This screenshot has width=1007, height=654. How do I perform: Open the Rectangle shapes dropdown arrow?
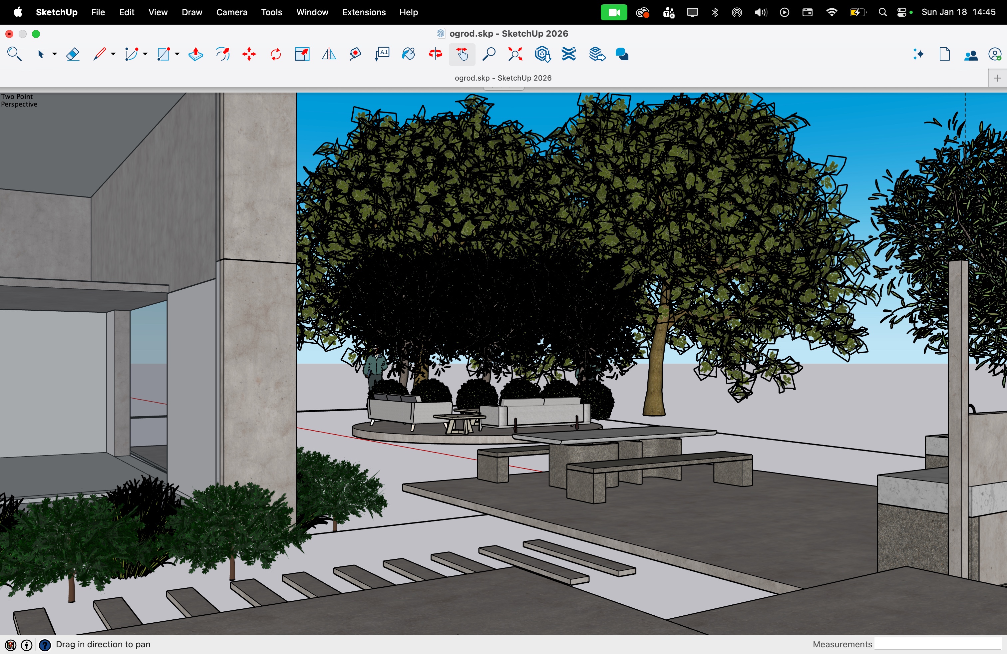pyautogui.click(x=177, y=54)
